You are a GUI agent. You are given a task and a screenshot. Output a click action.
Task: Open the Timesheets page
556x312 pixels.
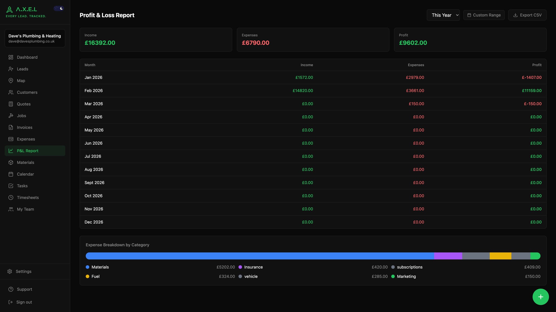(28, 197)
